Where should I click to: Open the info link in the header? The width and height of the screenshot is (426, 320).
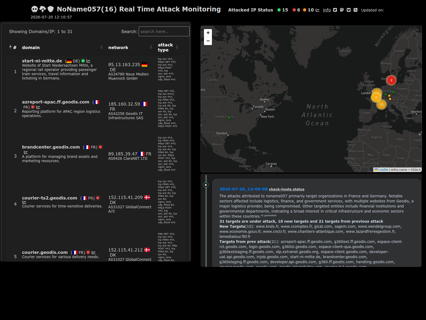(x=327, y=10)
